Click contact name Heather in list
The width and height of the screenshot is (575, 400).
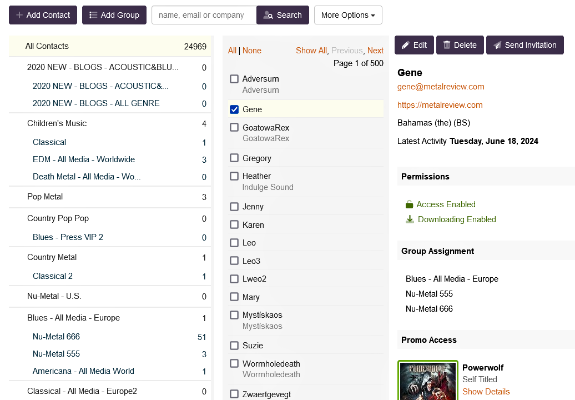click(x=256, y=176)
